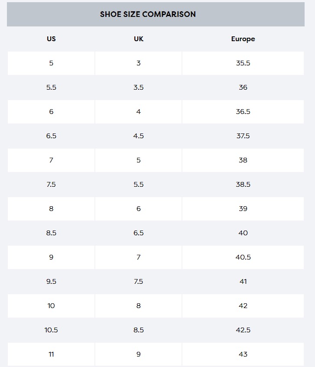The image size is (315, 367).
Task: Click Europe size 43 cell
Action: [243, 354]
